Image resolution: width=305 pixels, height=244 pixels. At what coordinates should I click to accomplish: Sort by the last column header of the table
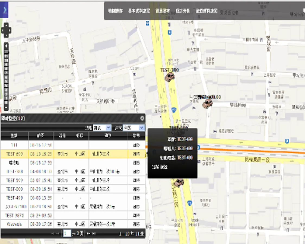coord(136,136)
